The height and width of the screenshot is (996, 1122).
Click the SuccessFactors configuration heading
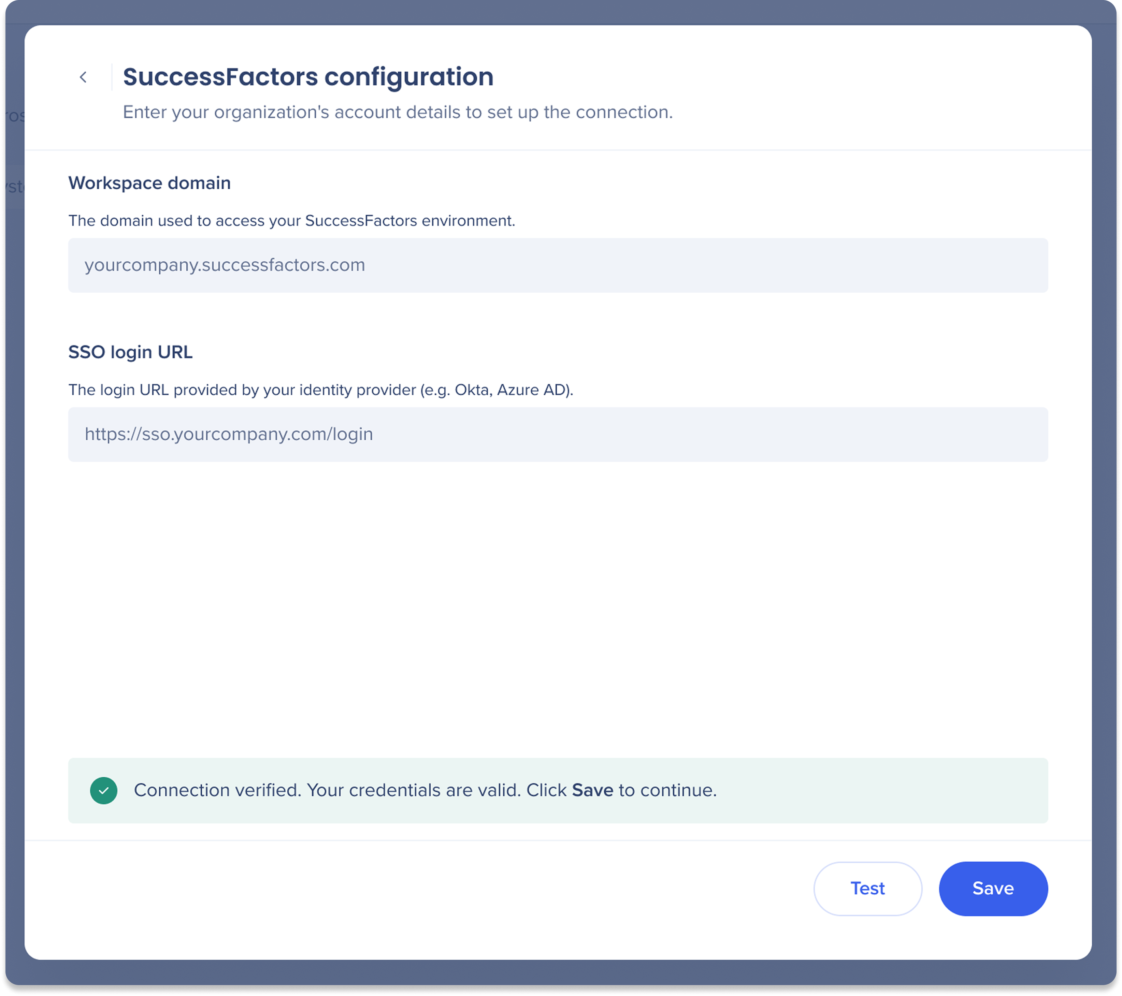click(308, 77)
